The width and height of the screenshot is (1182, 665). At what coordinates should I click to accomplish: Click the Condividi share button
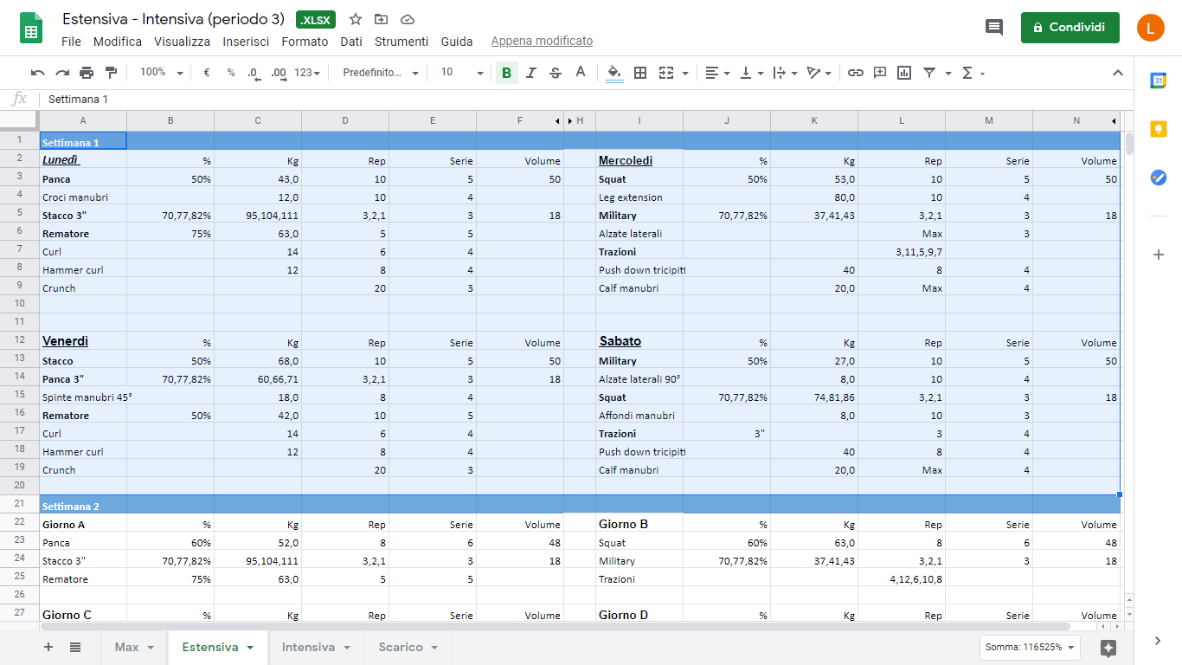point(1070,28)
